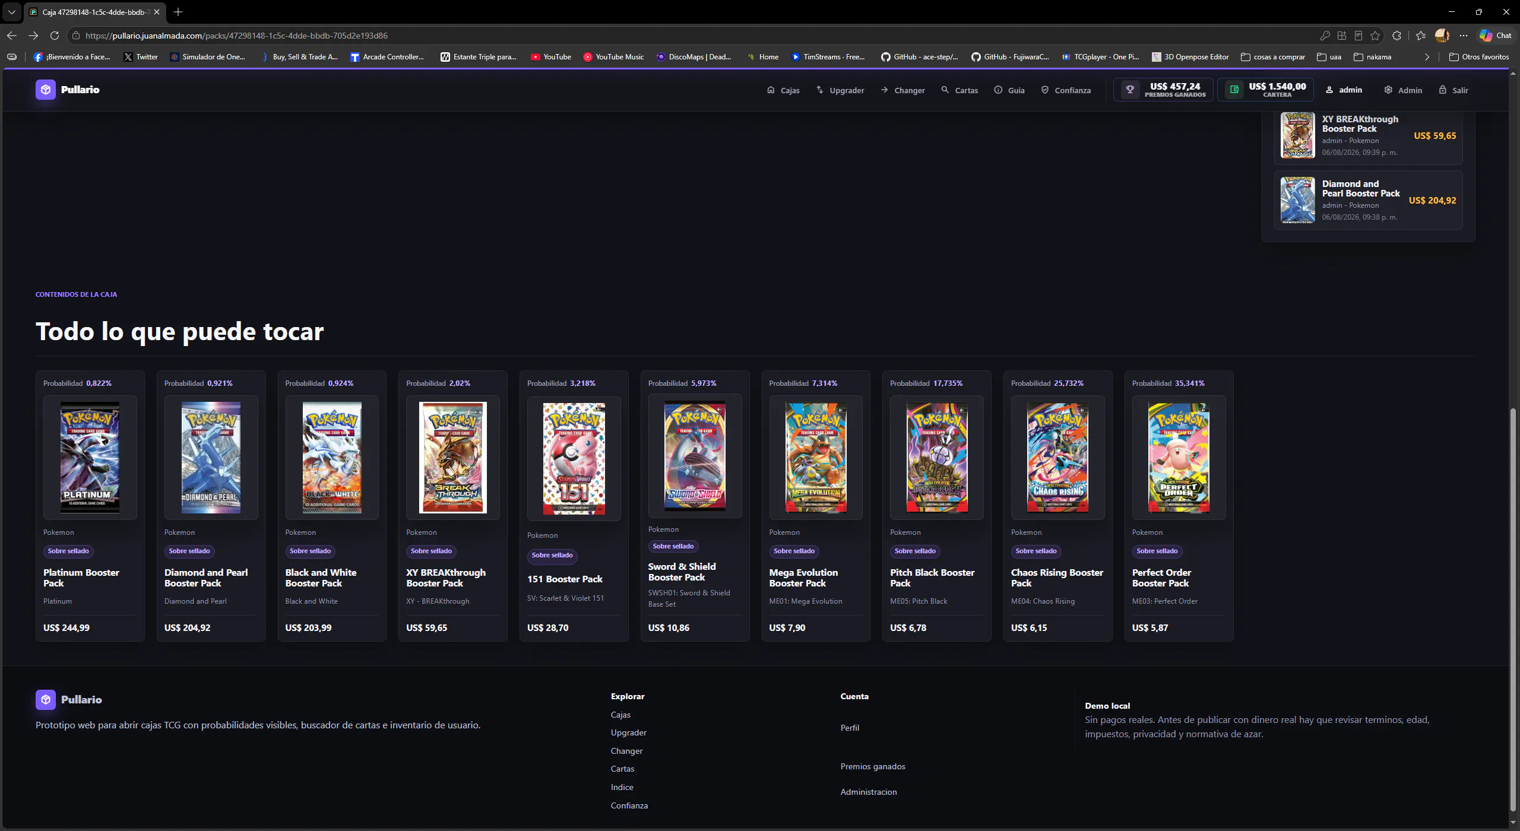The height and width of the screenshot is (831, 1520).
Task: Open the Upgrader nav item
Action: pyautogui.click(x=840, y=90)
